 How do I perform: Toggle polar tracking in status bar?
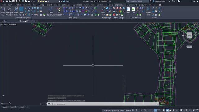(x=145, y=110)
